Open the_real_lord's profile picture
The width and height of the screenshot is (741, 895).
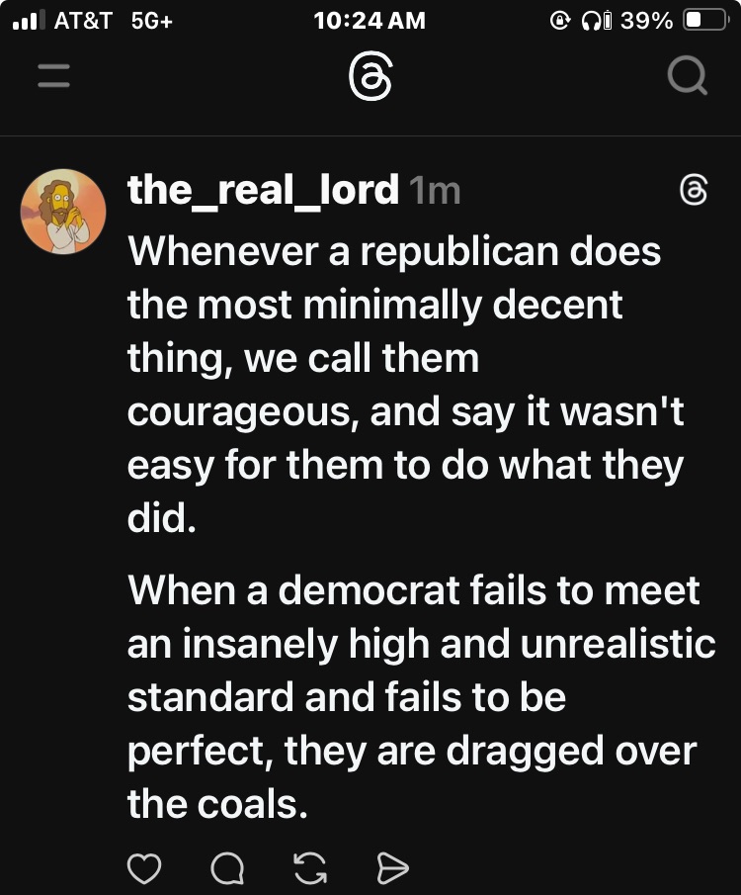pyautogui.click(x=63, y=212)
